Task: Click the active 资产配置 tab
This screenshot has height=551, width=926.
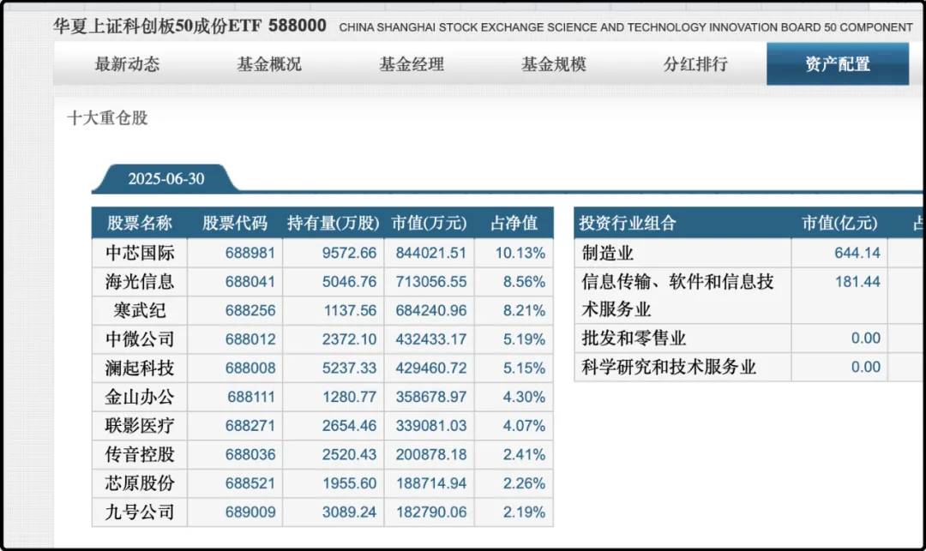Action: point(837,64)
